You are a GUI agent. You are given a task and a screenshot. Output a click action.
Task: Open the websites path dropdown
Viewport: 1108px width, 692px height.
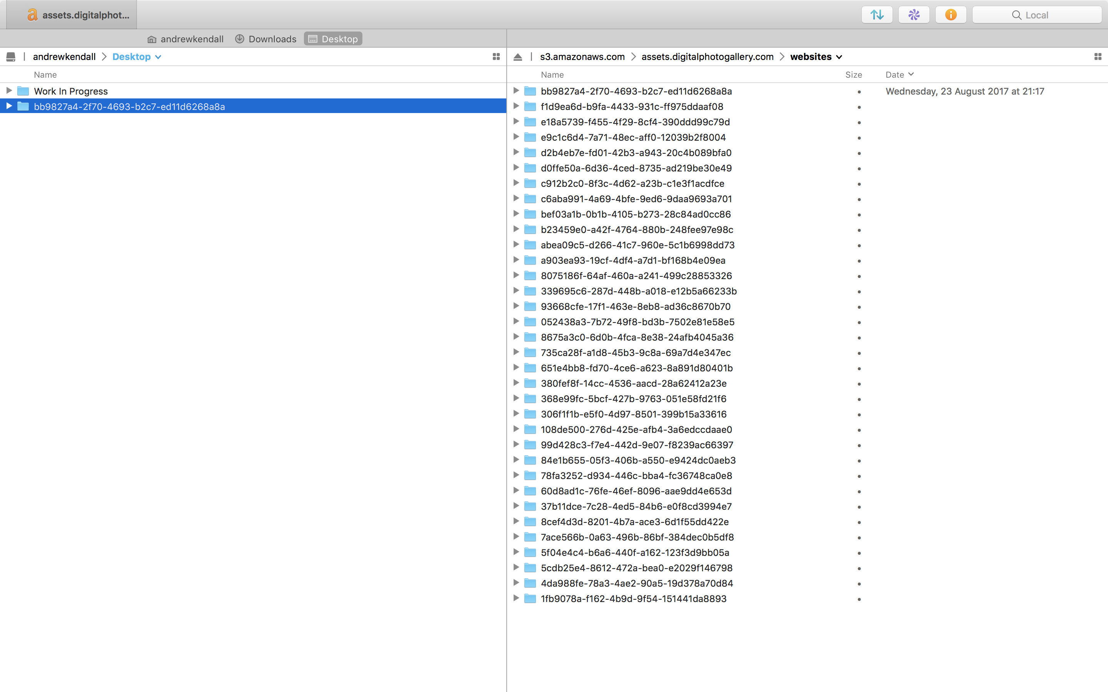[816, 57]
